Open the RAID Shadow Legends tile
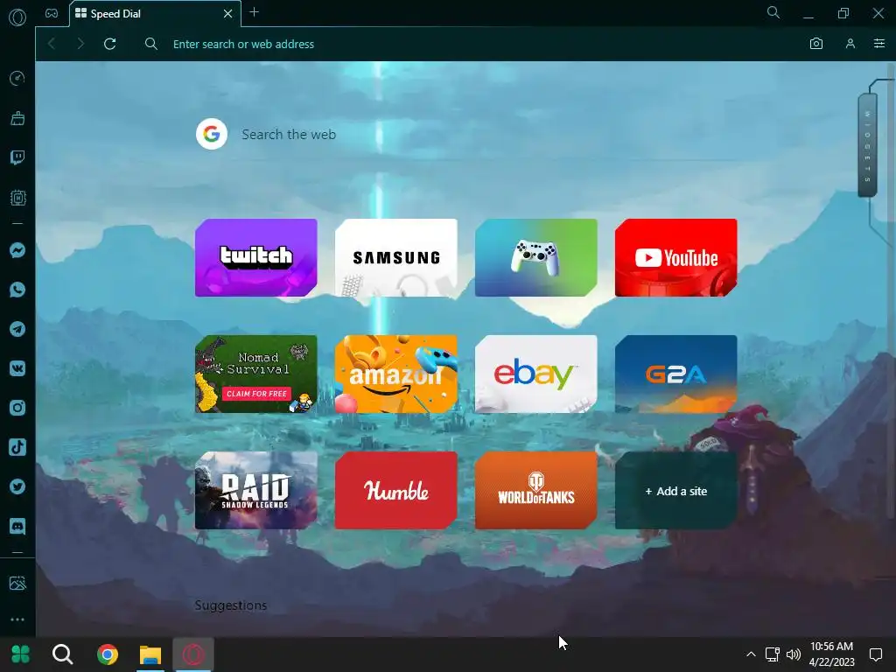Screen dimensions: 896x672 coord(256,491)
